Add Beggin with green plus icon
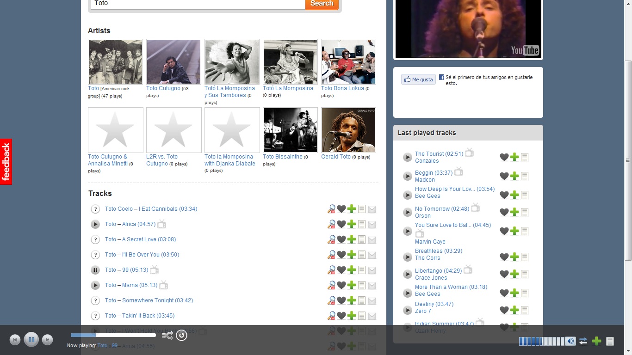Image resolution: width=632 pixels, height=355 pixels. pyautogui.click(x=514, y=176)
